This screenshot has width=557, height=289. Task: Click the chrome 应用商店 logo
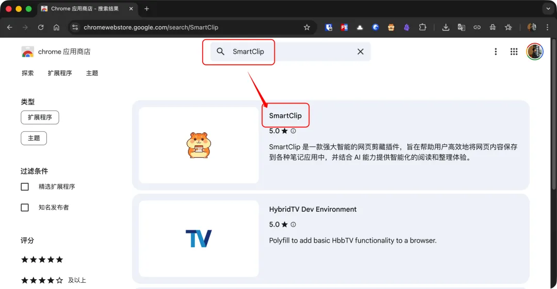tap(56, 52)
